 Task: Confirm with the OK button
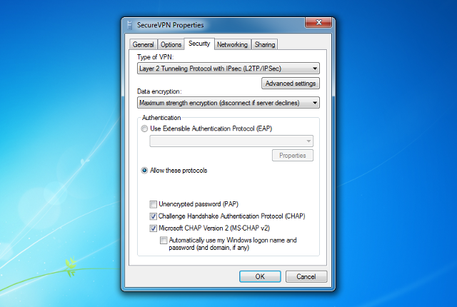pyautogui.click(x=260, y=276)
